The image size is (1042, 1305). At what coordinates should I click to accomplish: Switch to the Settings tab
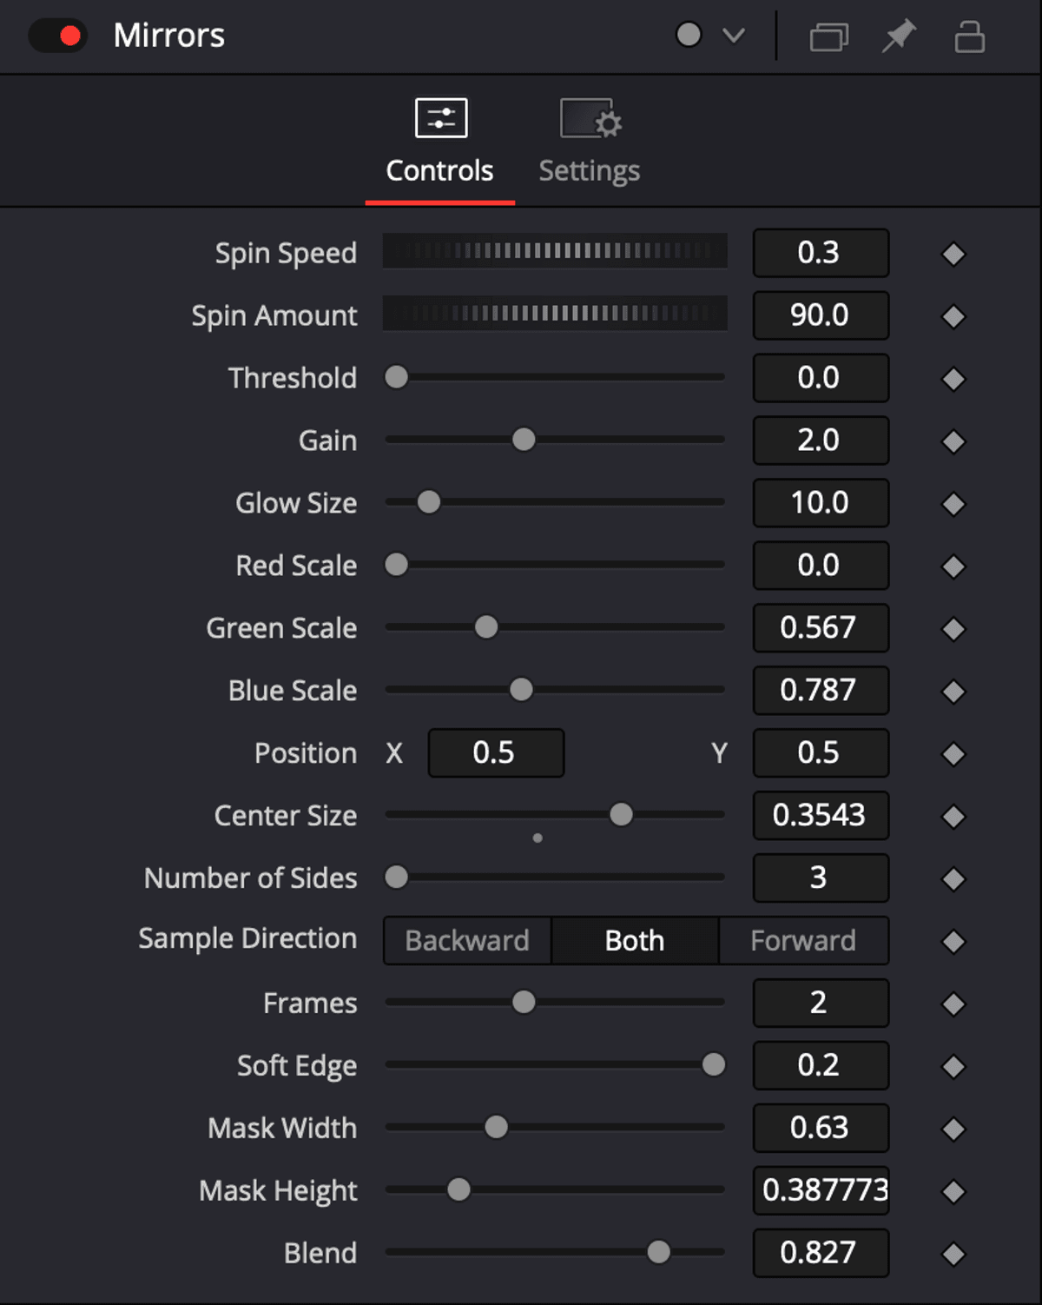[x=590, y=142]
